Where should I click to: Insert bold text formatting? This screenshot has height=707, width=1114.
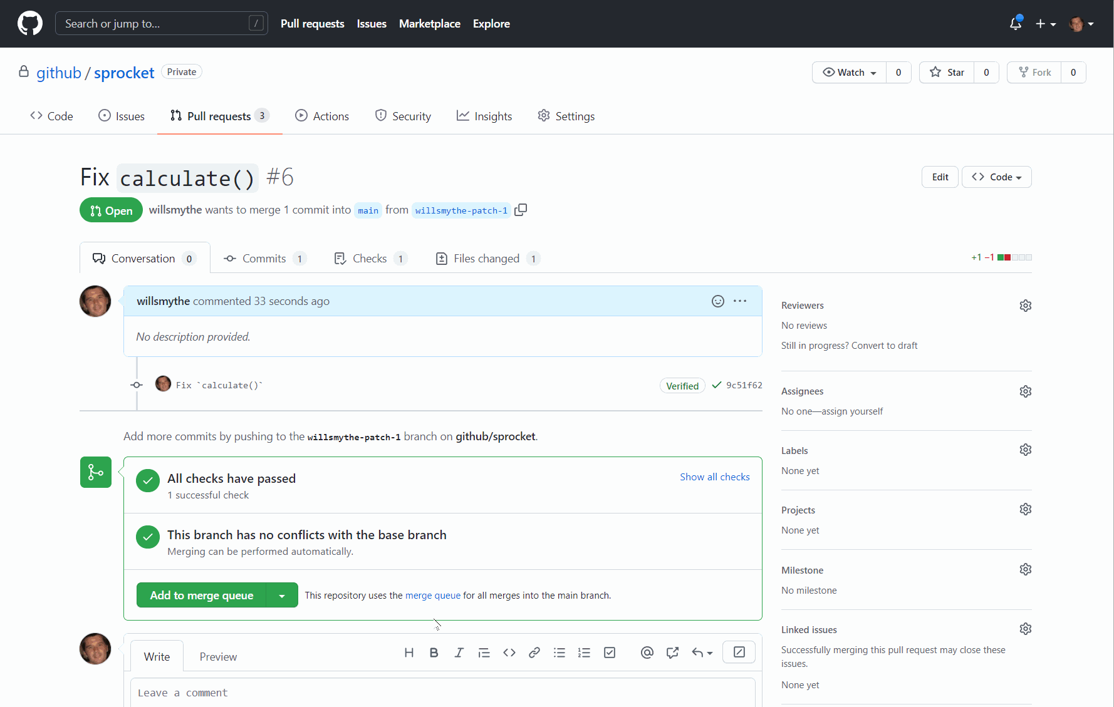434,653
